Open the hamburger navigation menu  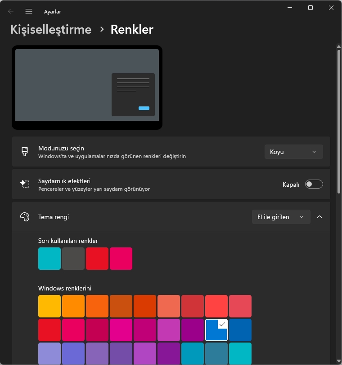(29, 11)
